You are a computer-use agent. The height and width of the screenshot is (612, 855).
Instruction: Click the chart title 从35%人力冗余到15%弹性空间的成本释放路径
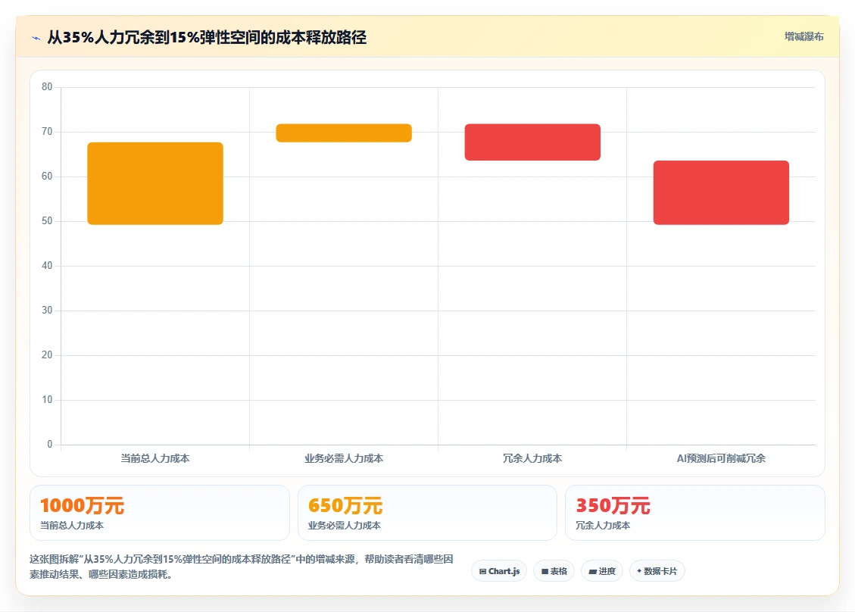pos(208,38)
